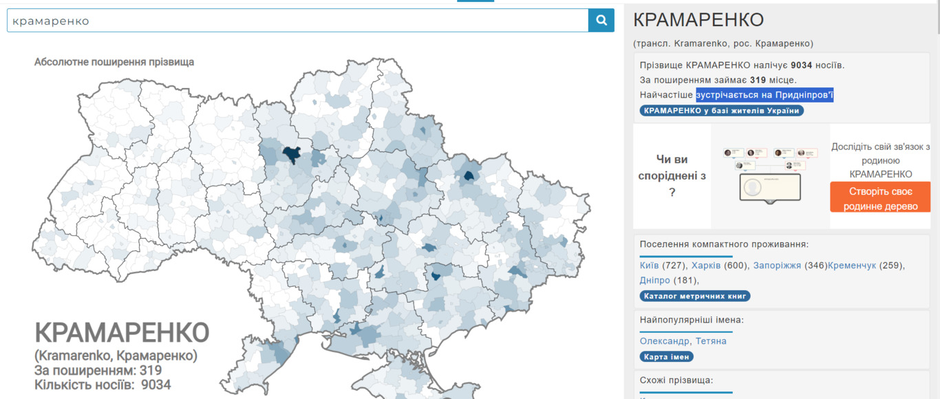Click the surname search input field
Image resolution: width=940 pixels, height=399 pixels.
pos(297,21)
